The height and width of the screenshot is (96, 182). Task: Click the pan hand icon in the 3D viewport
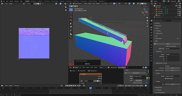click(147, 21)
